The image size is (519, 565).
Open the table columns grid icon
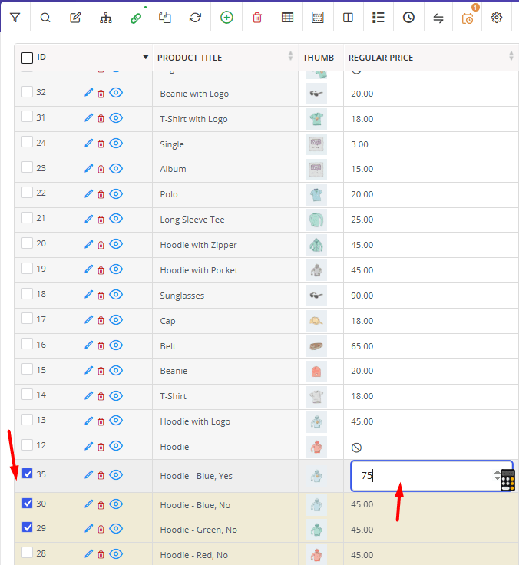(287, 18)
